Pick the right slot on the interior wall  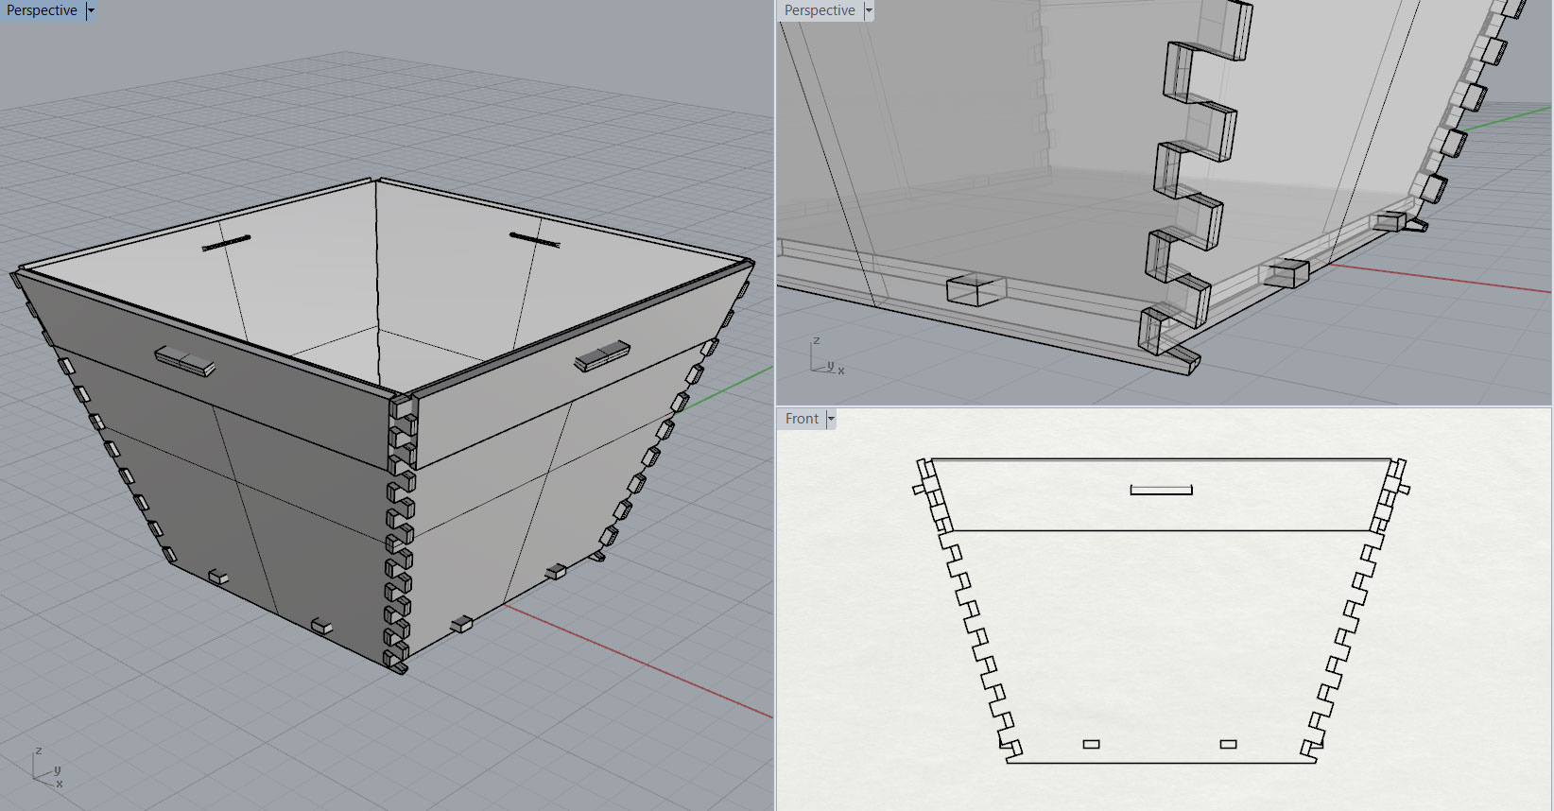[534, 240]
